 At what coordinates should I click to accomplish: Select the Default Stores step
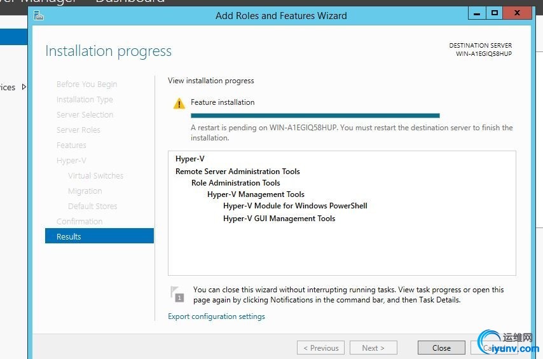pos(92,206)
